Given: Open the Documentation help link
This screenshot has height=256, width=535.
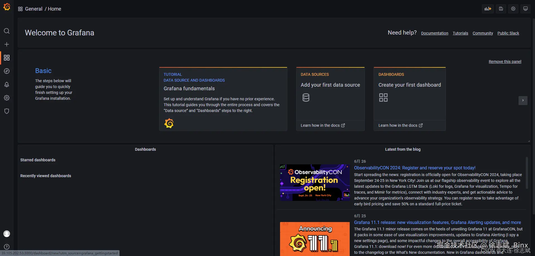Looking at the screenshot, I should (x=435, y=33).
